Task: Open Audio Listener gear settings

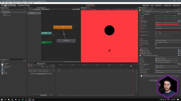Action: (x=180, y=54)
